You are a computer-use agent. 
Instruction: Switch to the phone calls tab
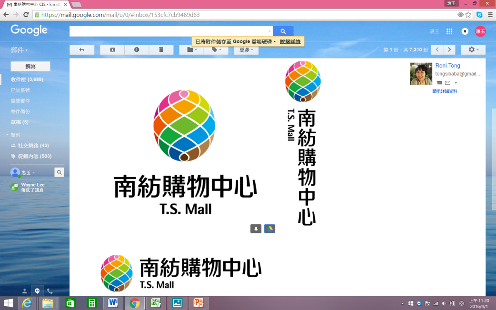(50, 291)
